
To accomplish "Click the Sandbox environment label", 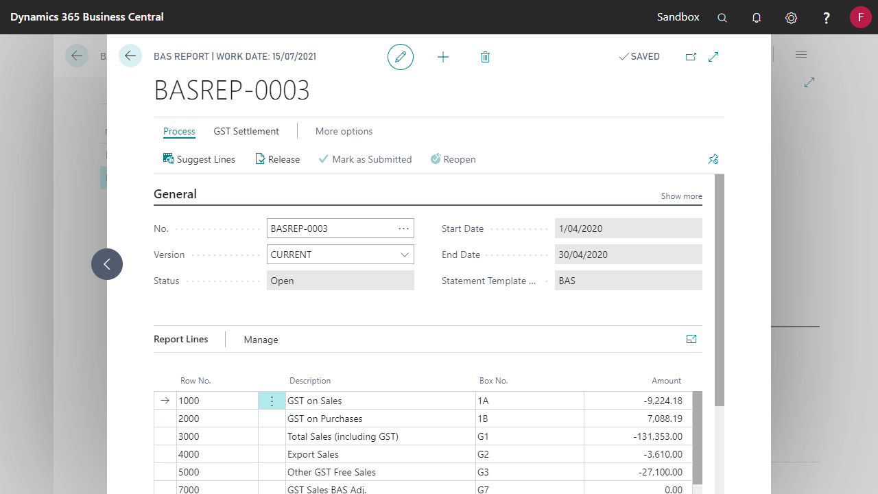I will pos(678,17).
